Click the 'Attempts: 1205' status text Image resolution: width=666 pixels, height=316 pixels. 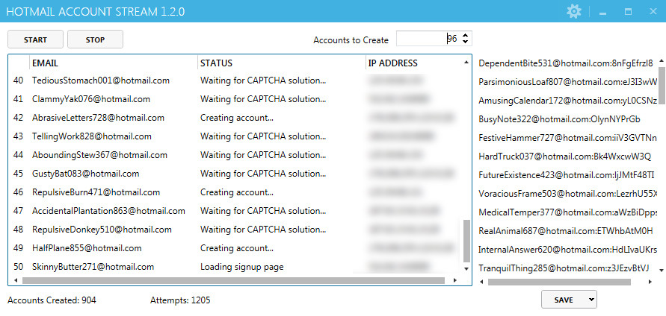click(x=180, y=300)
